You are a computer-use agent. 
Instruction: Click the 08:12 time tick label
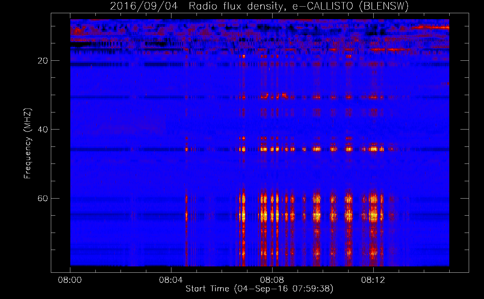373,280
